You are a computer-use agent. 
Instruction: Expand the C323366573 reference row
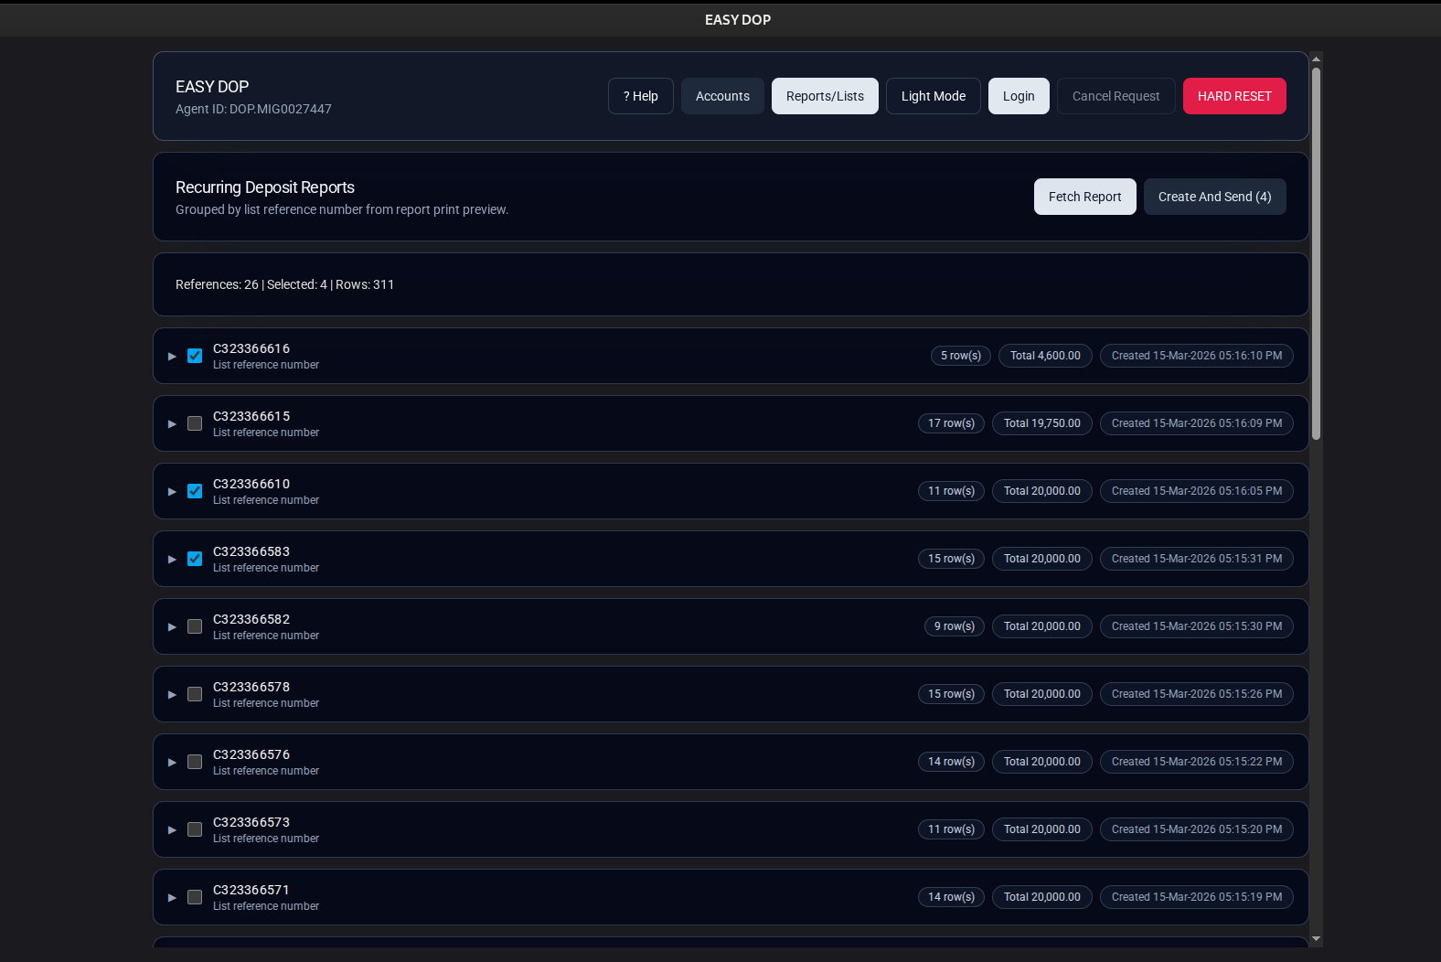pos(172,830)
